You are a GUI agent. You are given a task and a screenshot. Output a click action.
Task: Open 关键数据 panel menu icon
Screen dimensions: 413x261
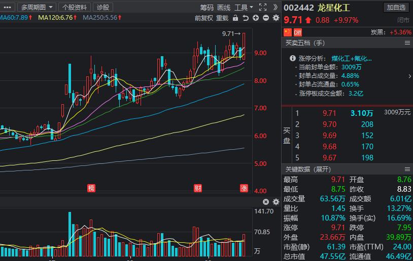coord(407,169)
